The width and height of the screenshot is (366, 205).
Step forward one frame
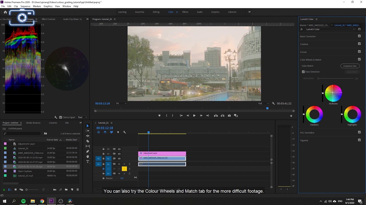point(201,116)
